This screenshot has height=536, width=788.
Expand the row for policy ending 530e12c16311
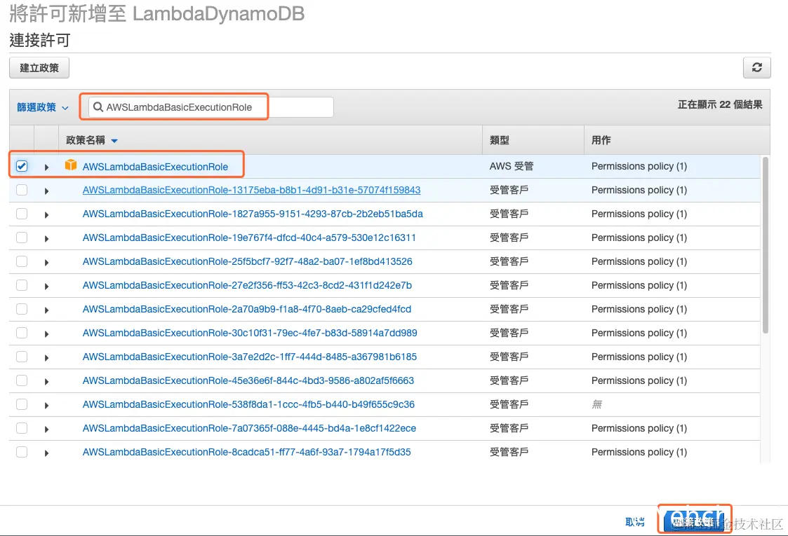[46, 238]
